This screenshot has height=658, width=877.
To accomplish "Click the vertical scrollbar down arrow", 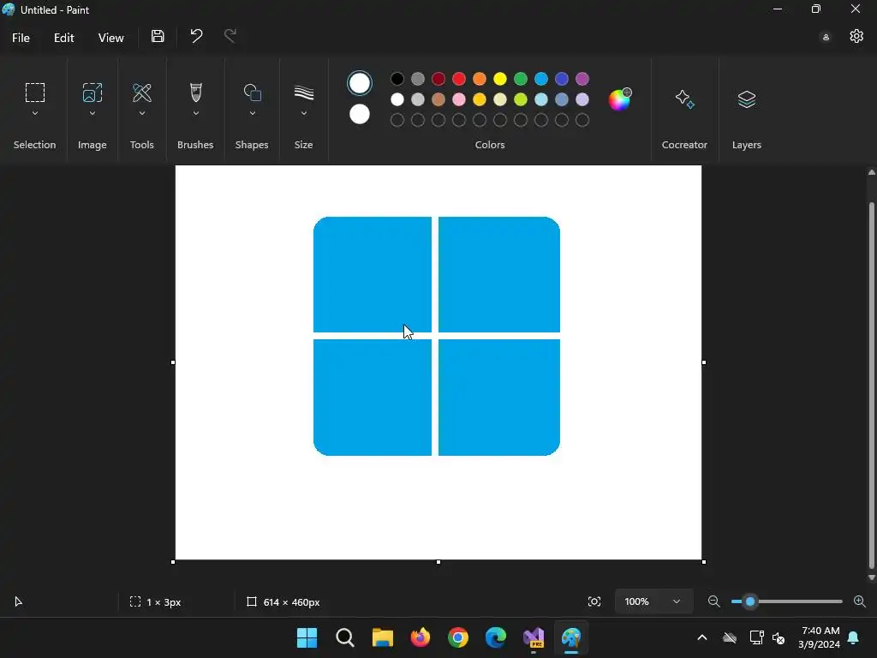I will (x=871, y=577).
